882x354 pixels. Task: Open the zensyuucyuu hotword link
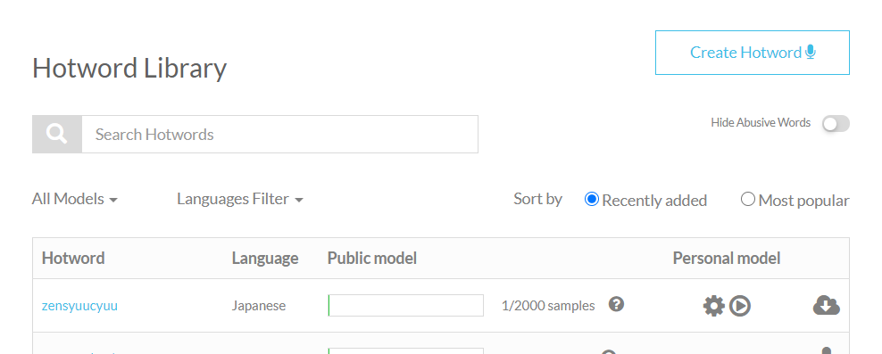(79, 306)
